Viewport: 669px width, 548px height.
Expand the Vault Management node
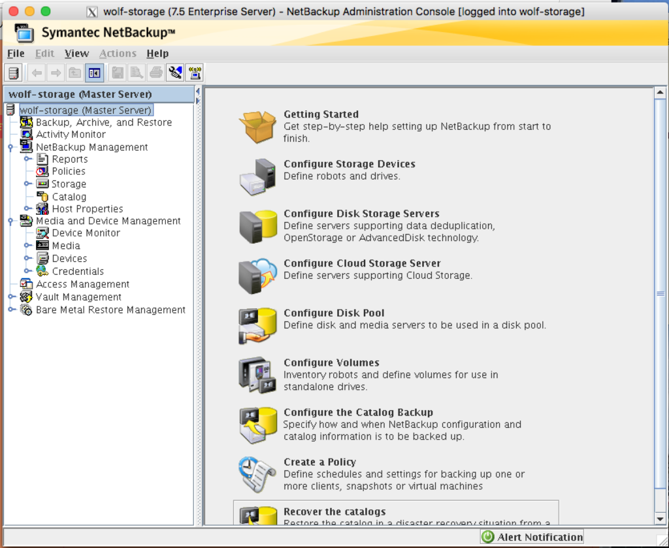pos(11,297)
